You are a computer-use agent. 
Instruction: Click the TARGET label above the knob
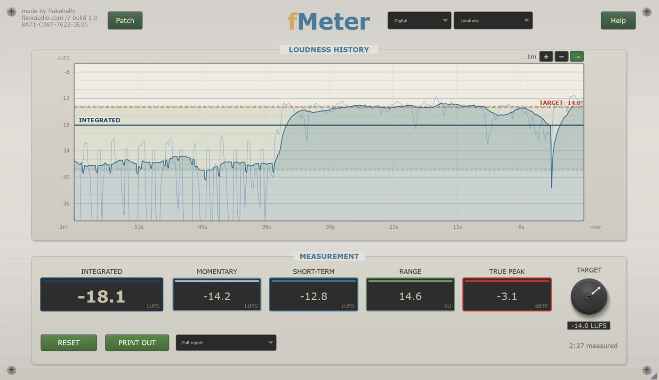pos(589,270)
